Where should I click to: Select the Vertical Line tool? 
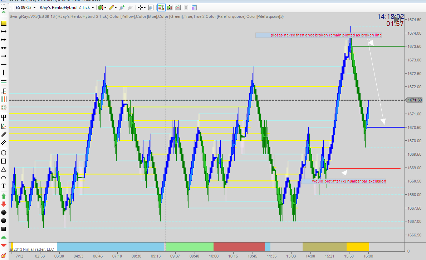pos(4,72)
